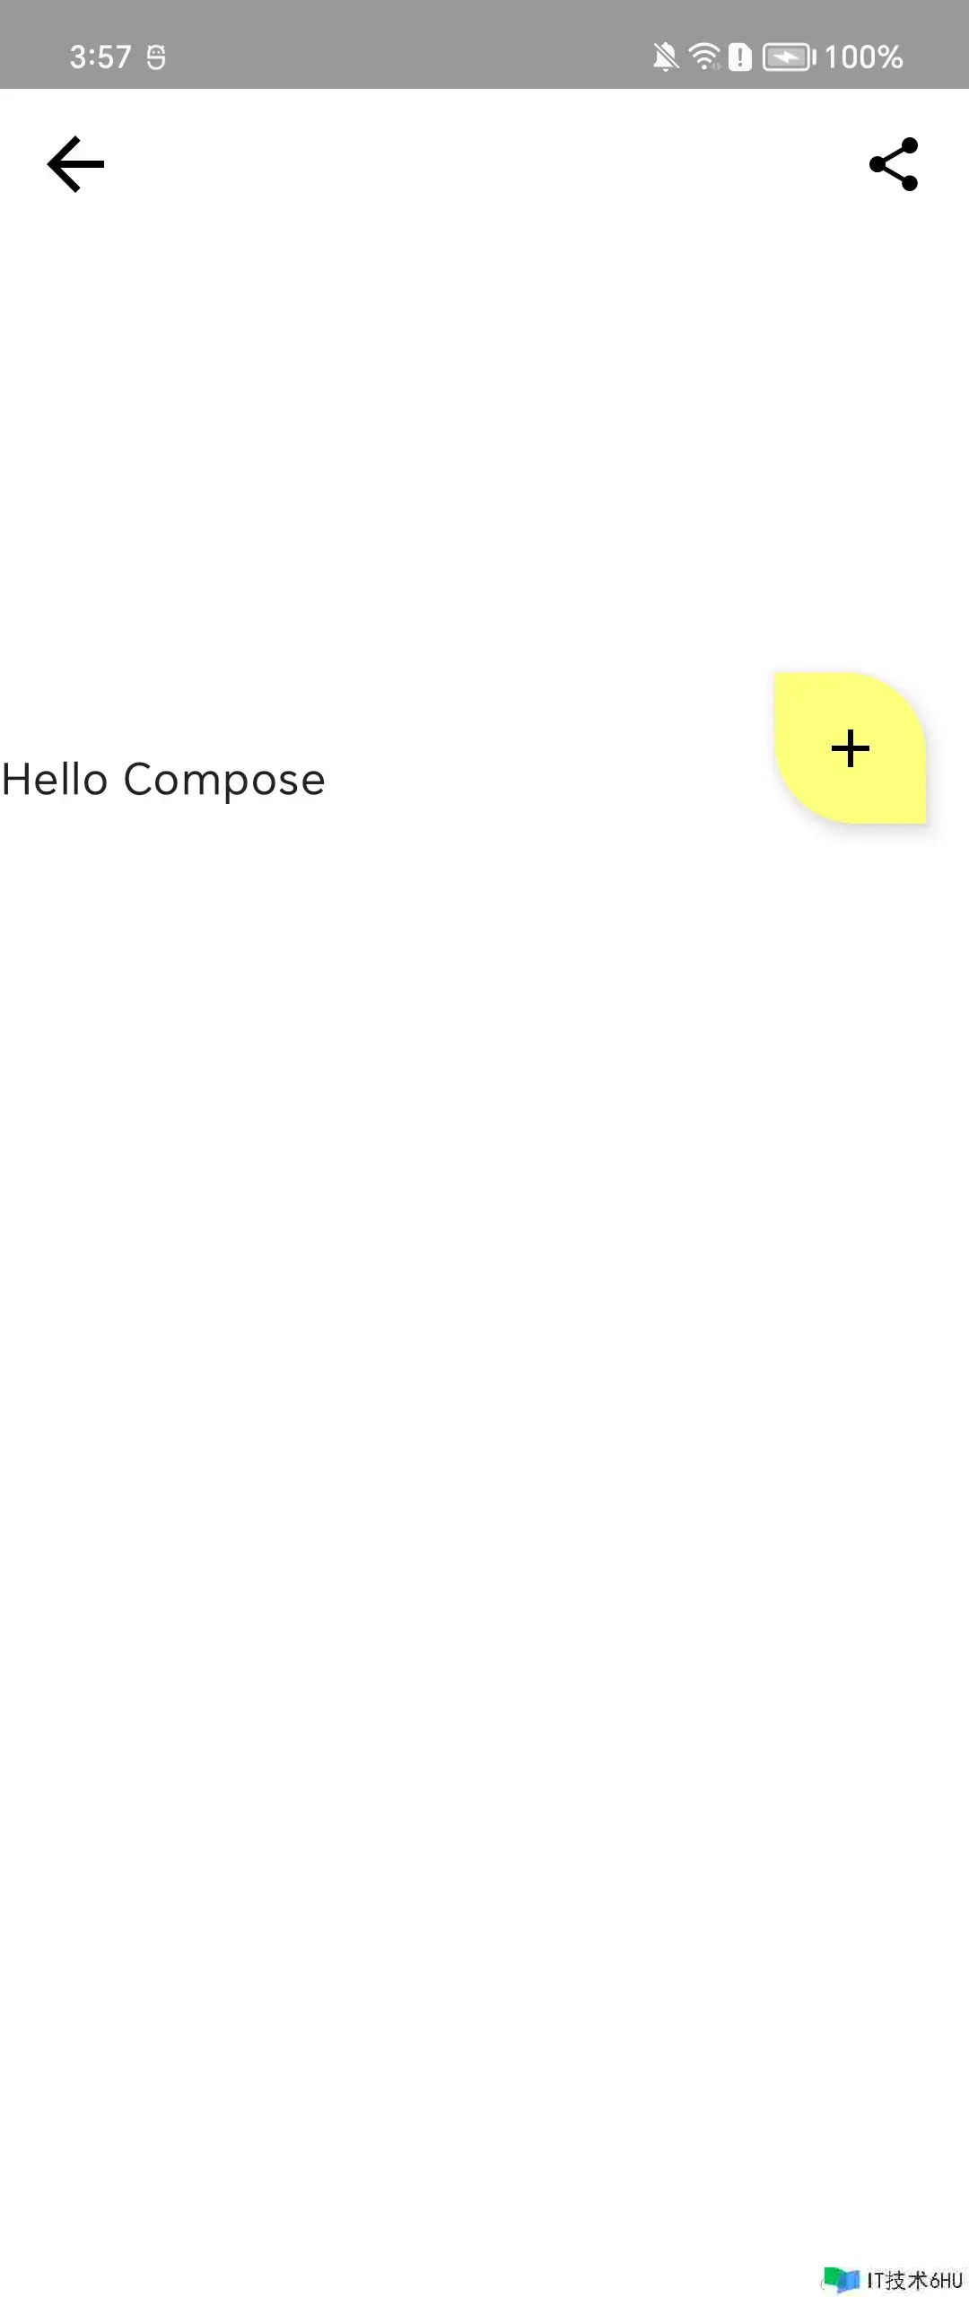Tap the word Hello
Screen dimensions: 969x2297
[x=56, y=779]
